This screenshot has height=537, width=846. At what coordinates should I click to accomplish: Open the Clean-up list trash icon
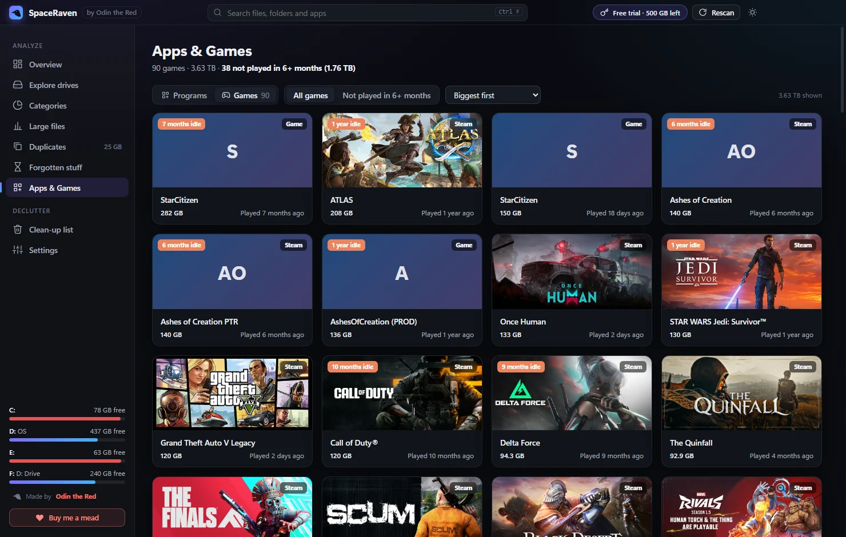point(18,229)
